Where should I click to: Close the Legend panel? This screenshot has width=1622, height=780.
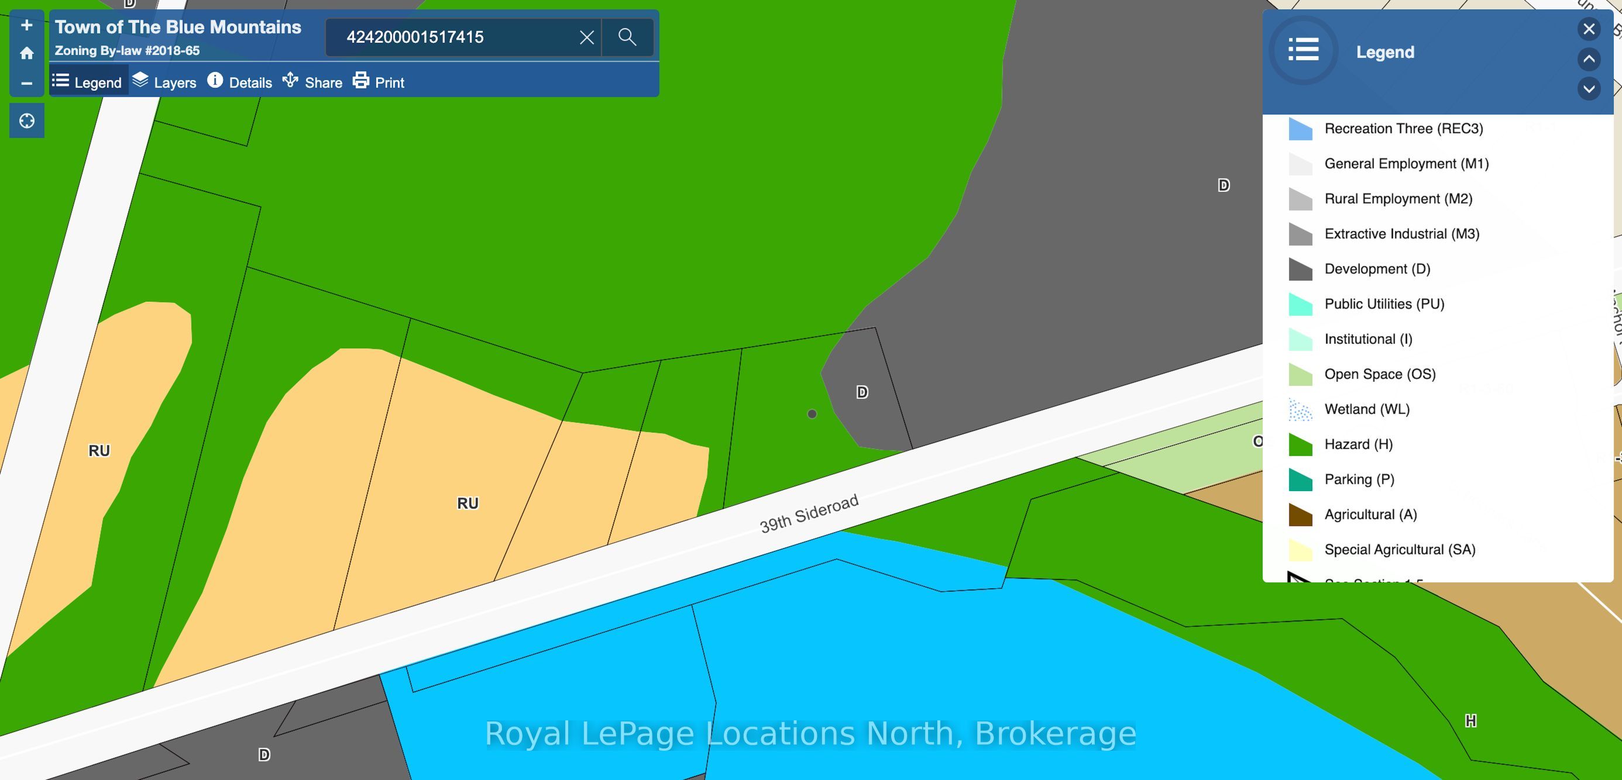(1589, 29)
